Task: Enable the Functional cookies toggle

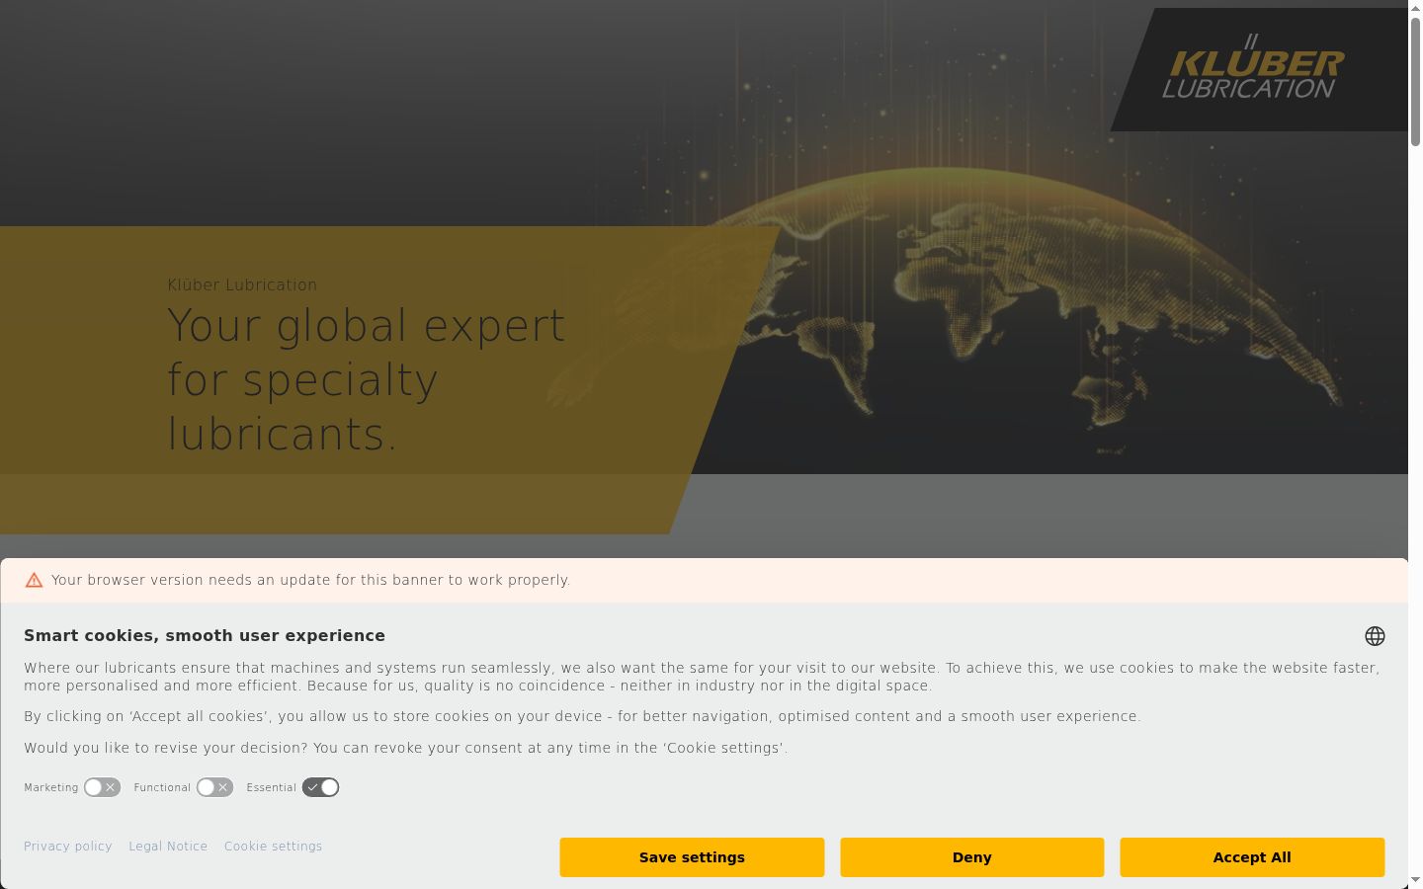Action: 214,787
